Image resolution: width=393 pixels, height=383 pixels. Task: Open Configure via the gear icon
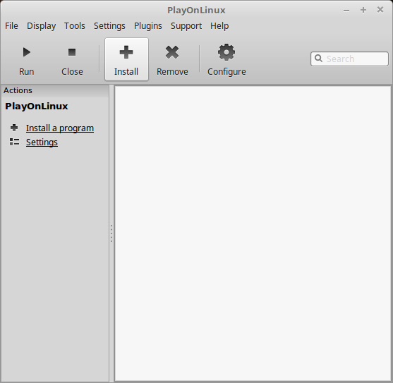(x=226, y=52)
